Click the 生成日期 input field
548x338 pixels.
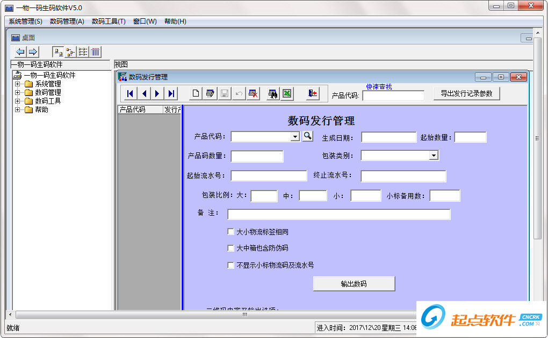coord(388,137)
